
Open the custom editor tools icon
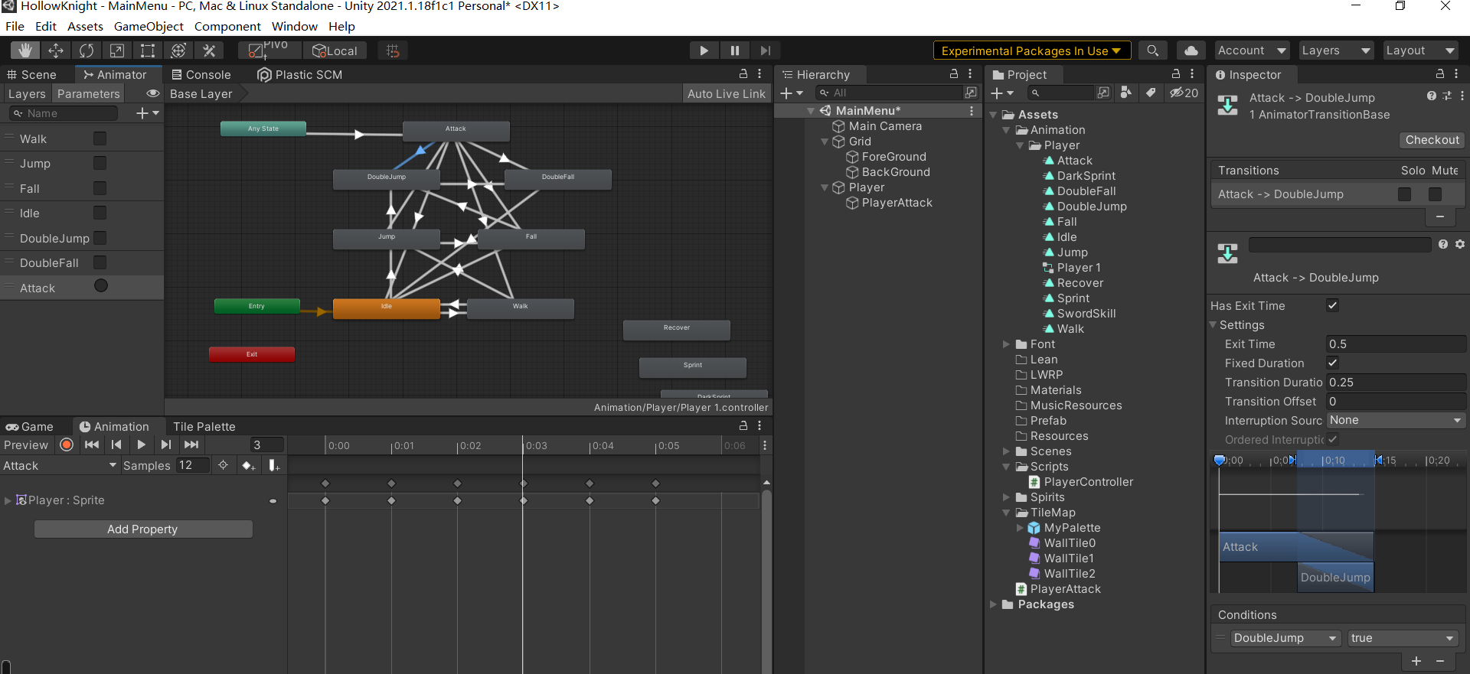coord(209,50)
